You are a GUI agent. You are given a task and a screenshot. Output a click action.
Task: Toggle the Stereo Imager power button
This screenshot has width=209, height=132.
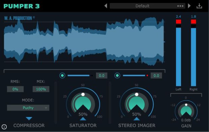coord(117,76)
